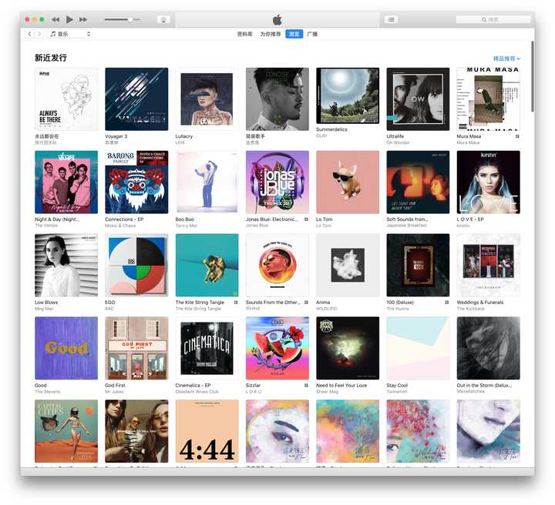555x505 pixels.
Task: Select the 浏览 tab
Action: click(294, 35)
